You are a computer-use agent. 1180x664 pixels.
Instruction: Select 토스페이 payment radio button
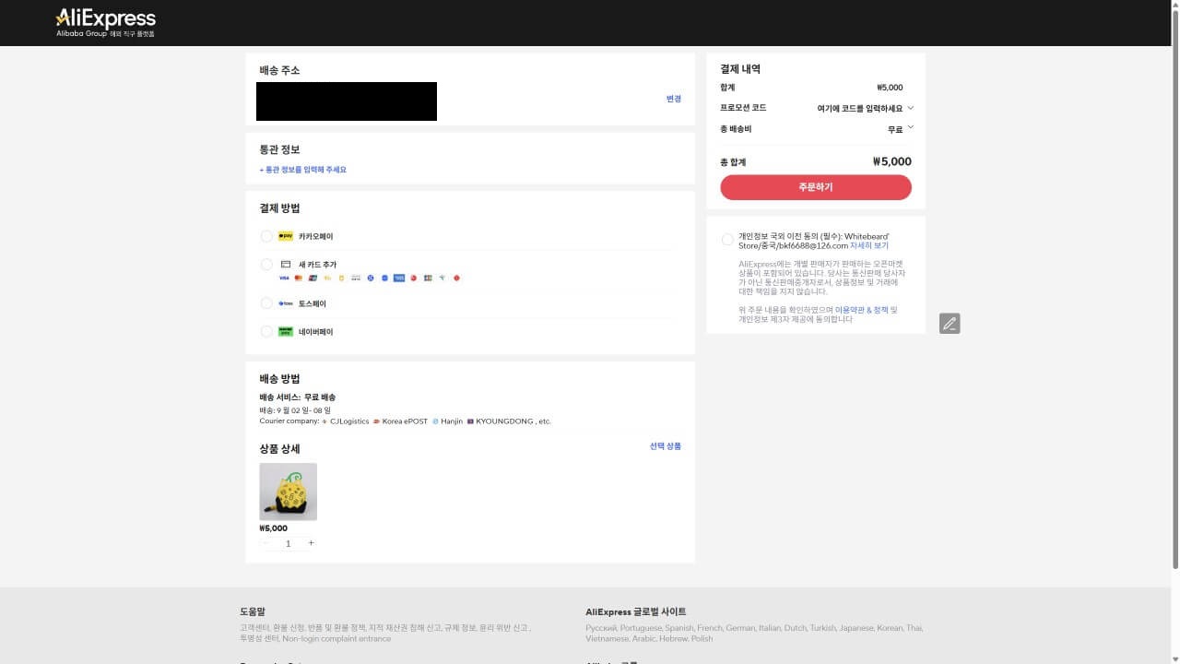[x=266, y=303]
